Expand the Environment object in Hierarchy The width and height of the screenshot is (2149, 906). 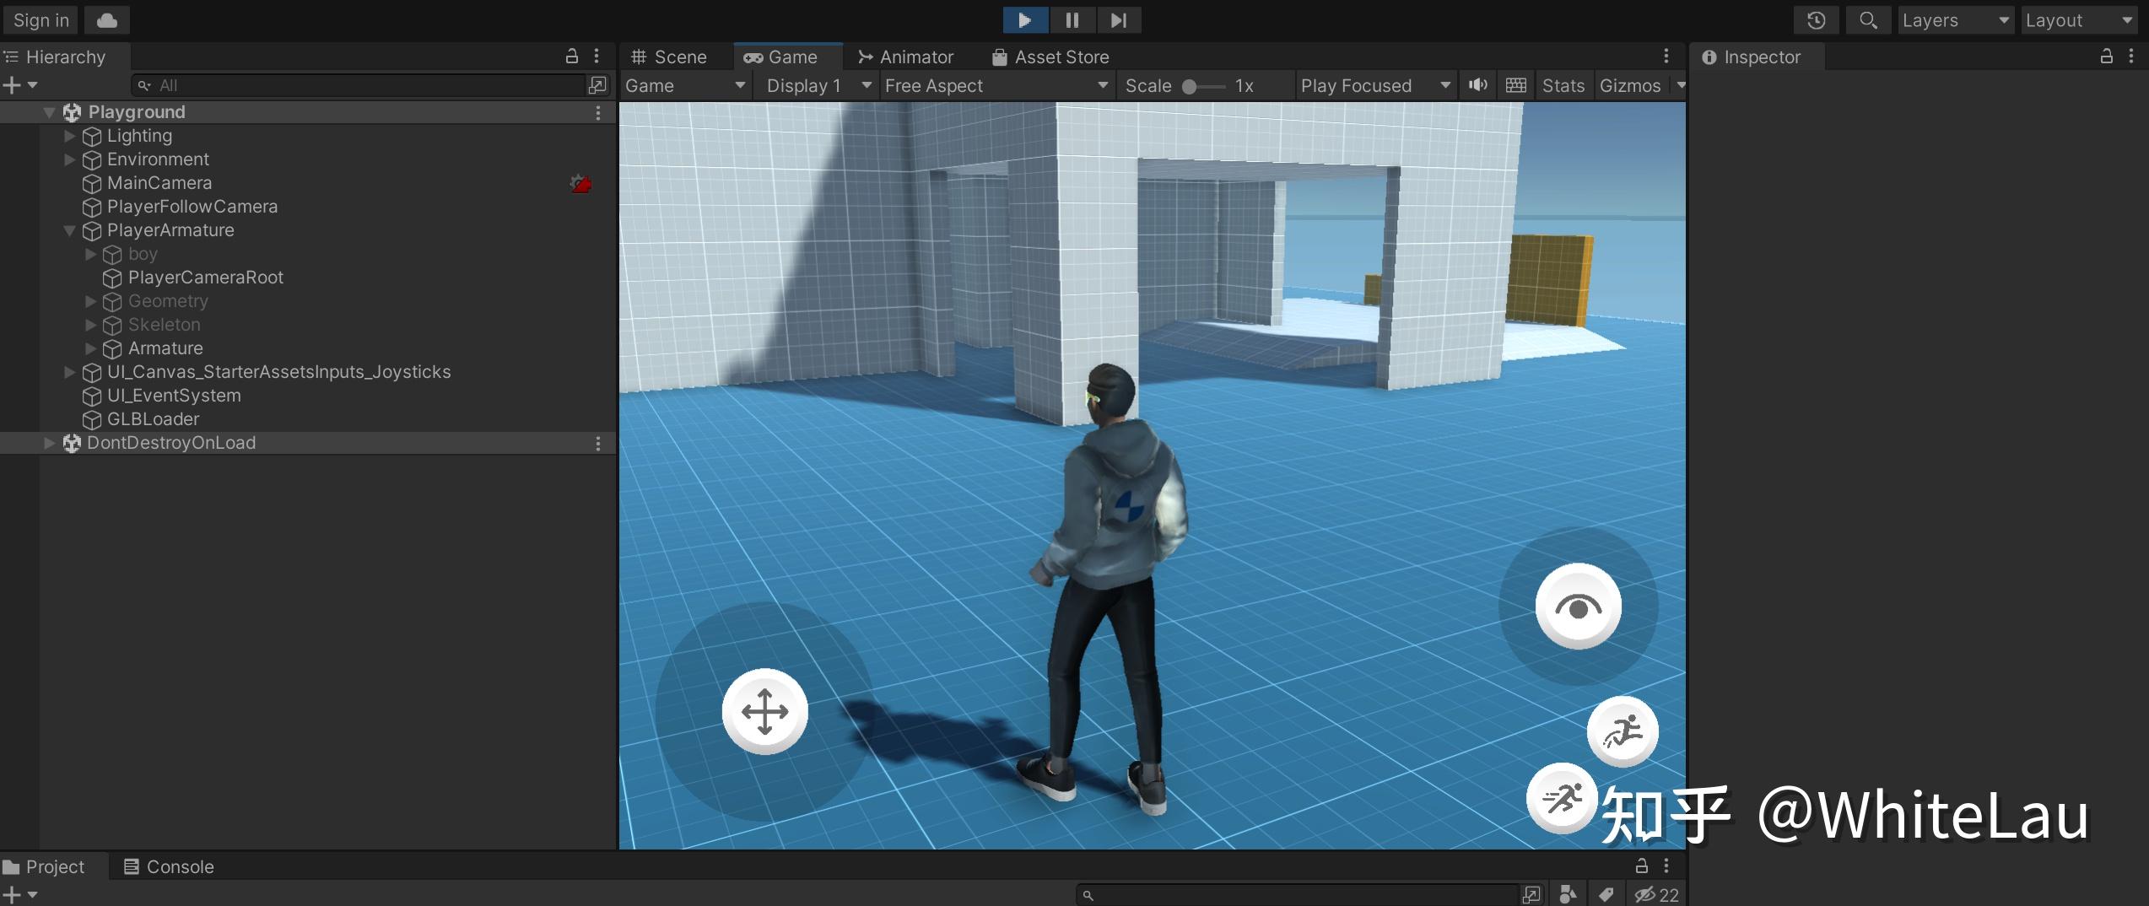click(70, 159)
